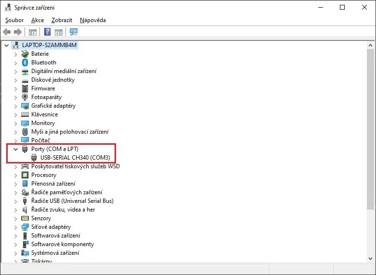Select the Digitální mediální zařízení label
Image resolution: width=376 pixels, height=275 pixels.
click(64, 71)
